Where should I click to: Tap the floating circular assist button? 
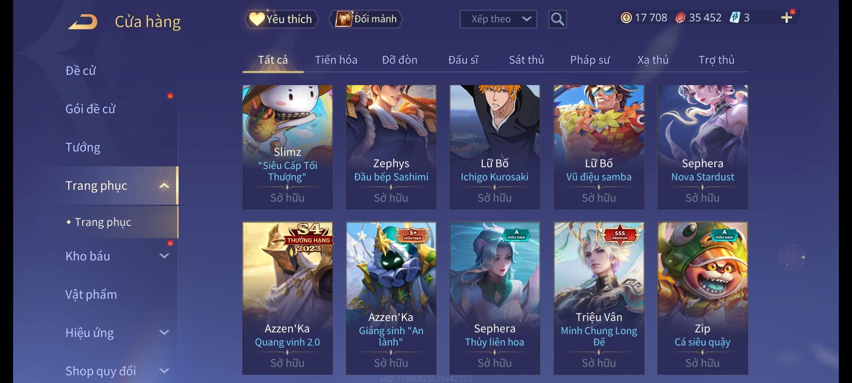[792, 257]
